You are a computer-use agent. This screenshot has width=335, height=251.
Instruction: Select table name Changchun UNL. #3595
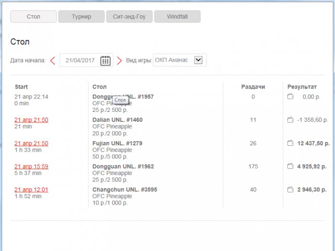coord(125,189)
